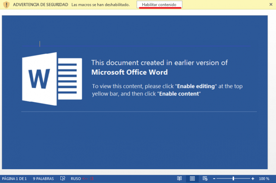
Task: Click the Word logo image in document
Action: pos(52,79)
